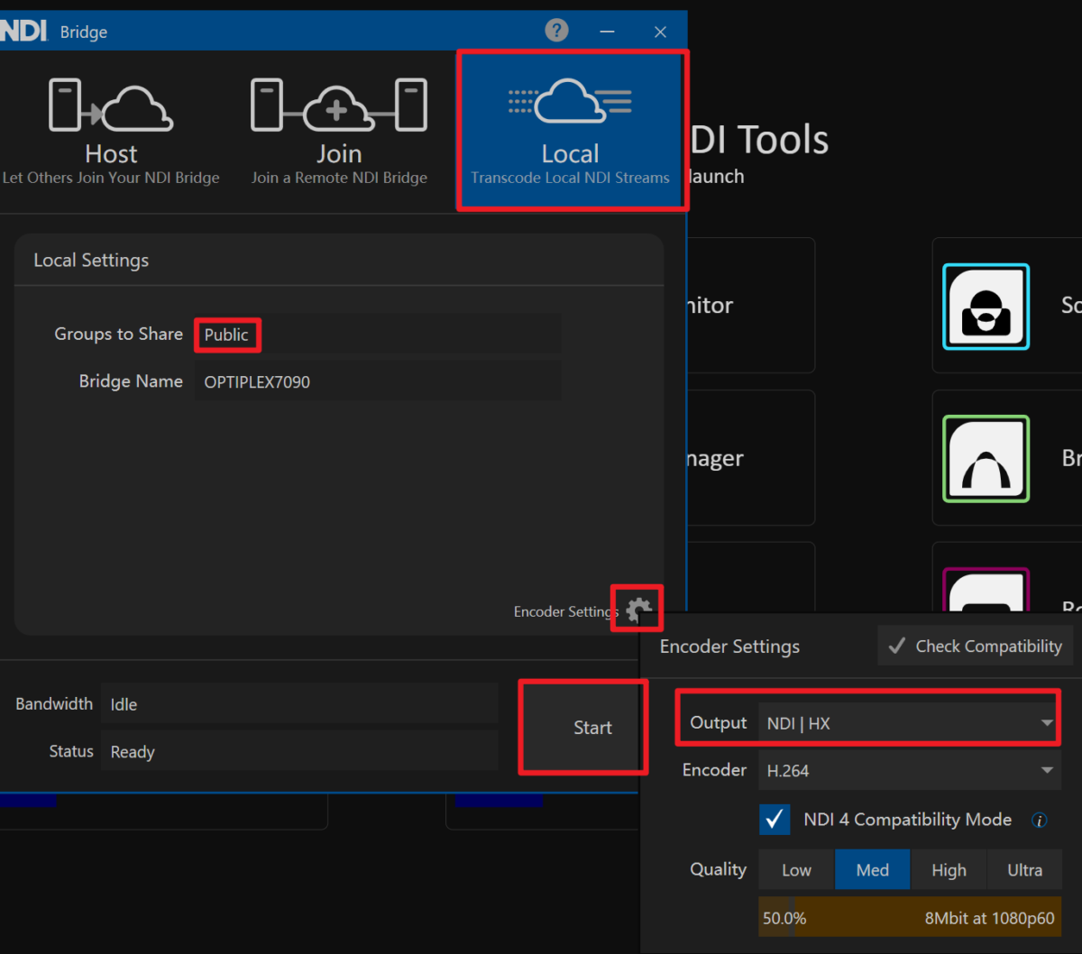Switch to the Join tab

pyautogui.click(x=339, y=126)
